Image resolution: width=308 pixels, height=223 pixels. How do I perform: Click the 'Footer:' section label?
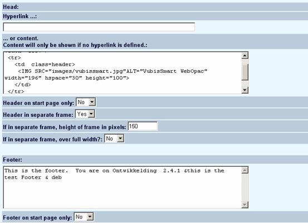pyautogui.click(x=13, y=160)
